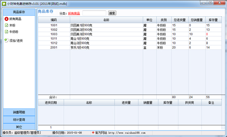The height and width of the screenshot is (137, 227).
Task: Select row 亨氏1段400克
Action: (130, 47)
